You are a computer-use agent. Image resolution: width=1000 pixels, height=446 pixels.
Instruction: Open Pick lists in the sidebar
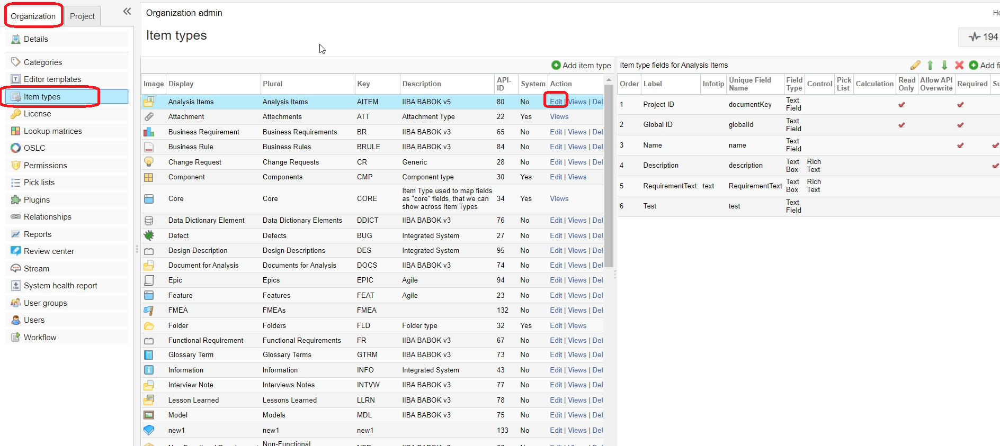39,183
